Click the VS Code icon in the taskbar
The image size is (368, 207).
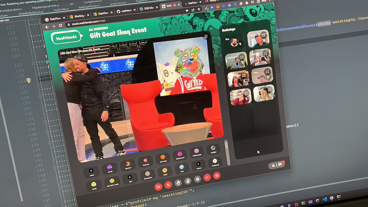(x=324, y=199)
